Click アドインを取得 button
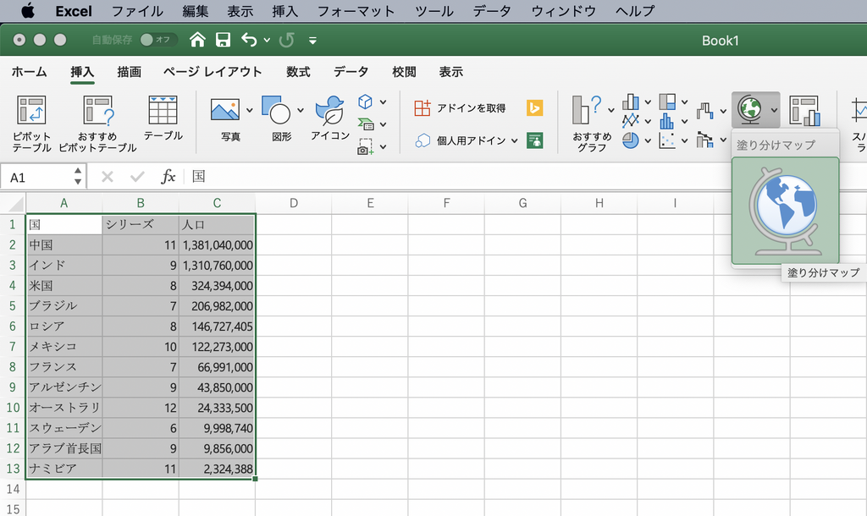This screenshot has height=516, width=867. pos(460,108)
